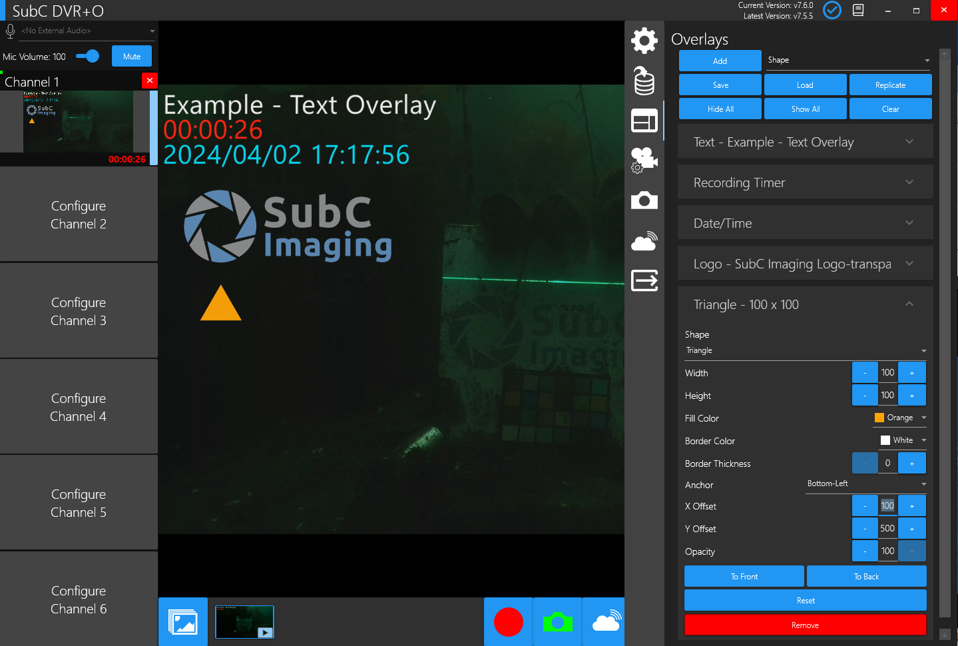
Task: Mute the microphone
Action: click(x=131, y=57)
